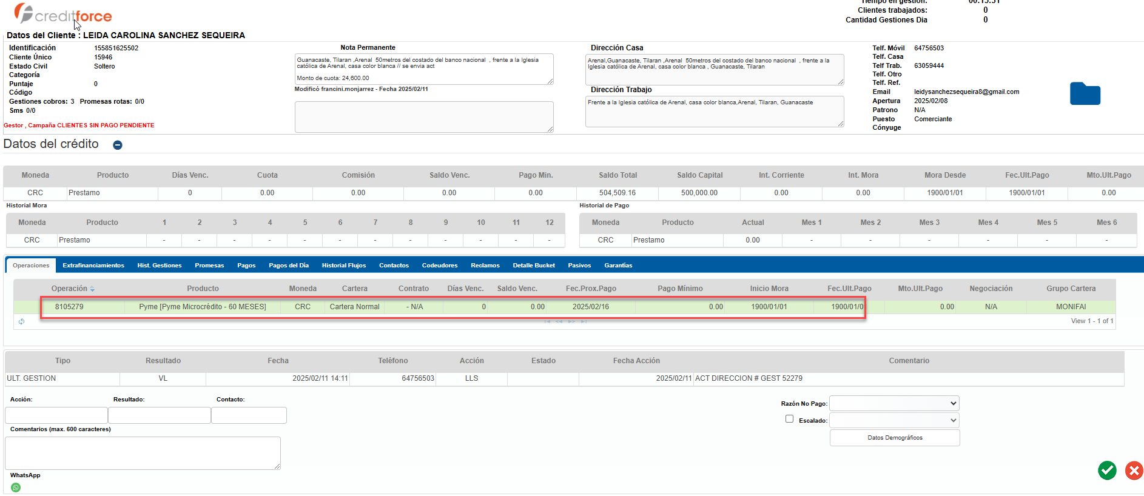Image resolution: width=1144 pixels, height=496 pixels.
Task: Open the blue folder icon
Action: click(1085, 94)
